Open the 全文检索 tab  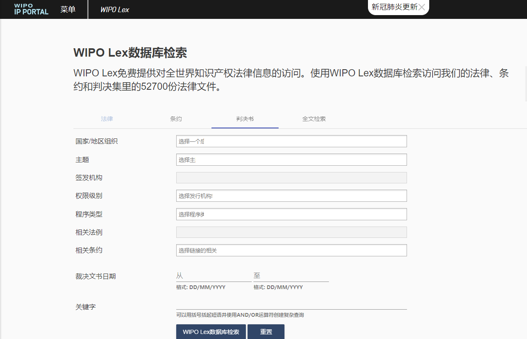314,119
